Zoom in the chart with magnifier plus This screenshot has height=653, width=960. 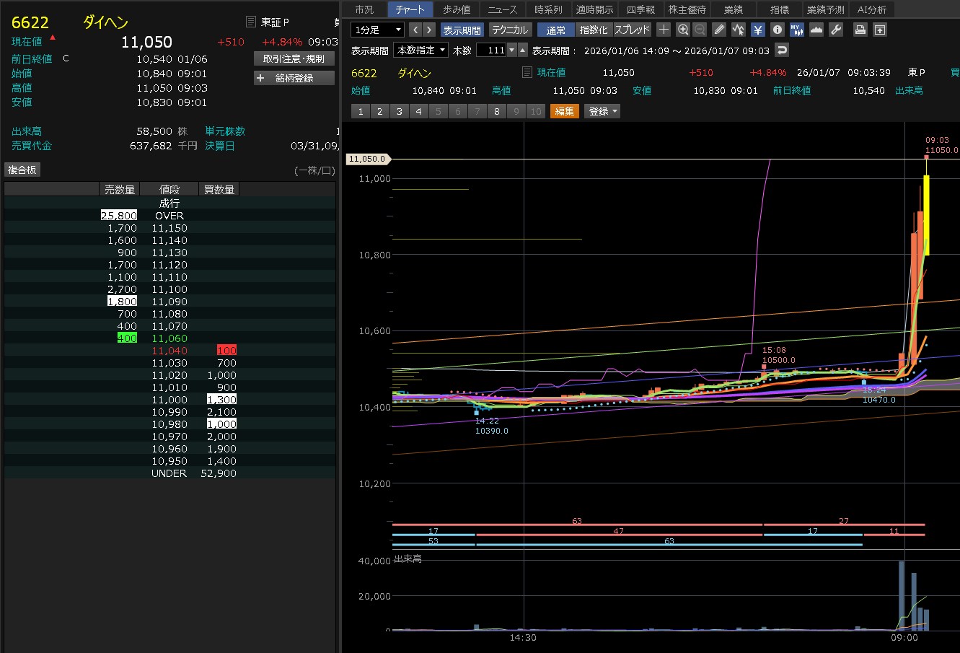[683, 30]
